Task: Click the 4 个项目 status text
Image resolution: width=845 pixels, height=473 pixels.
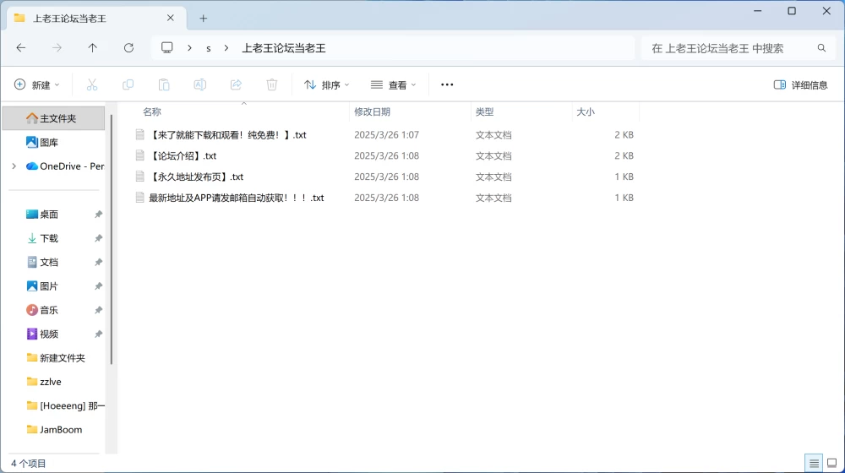Action: click(x=29, y=464)
